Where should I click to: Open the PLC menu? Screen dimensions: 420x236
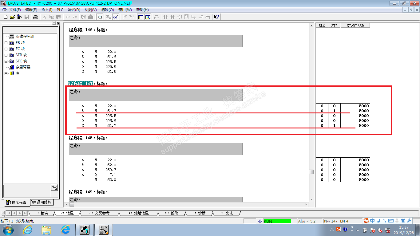point(60,10)
